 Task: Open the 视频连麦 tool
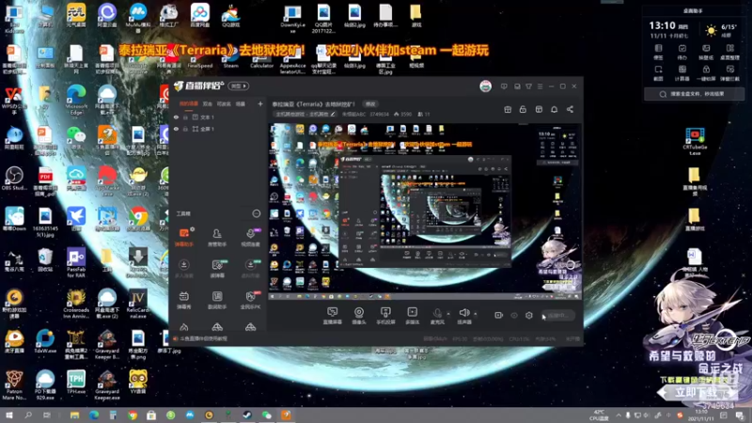tap(250, 237)
